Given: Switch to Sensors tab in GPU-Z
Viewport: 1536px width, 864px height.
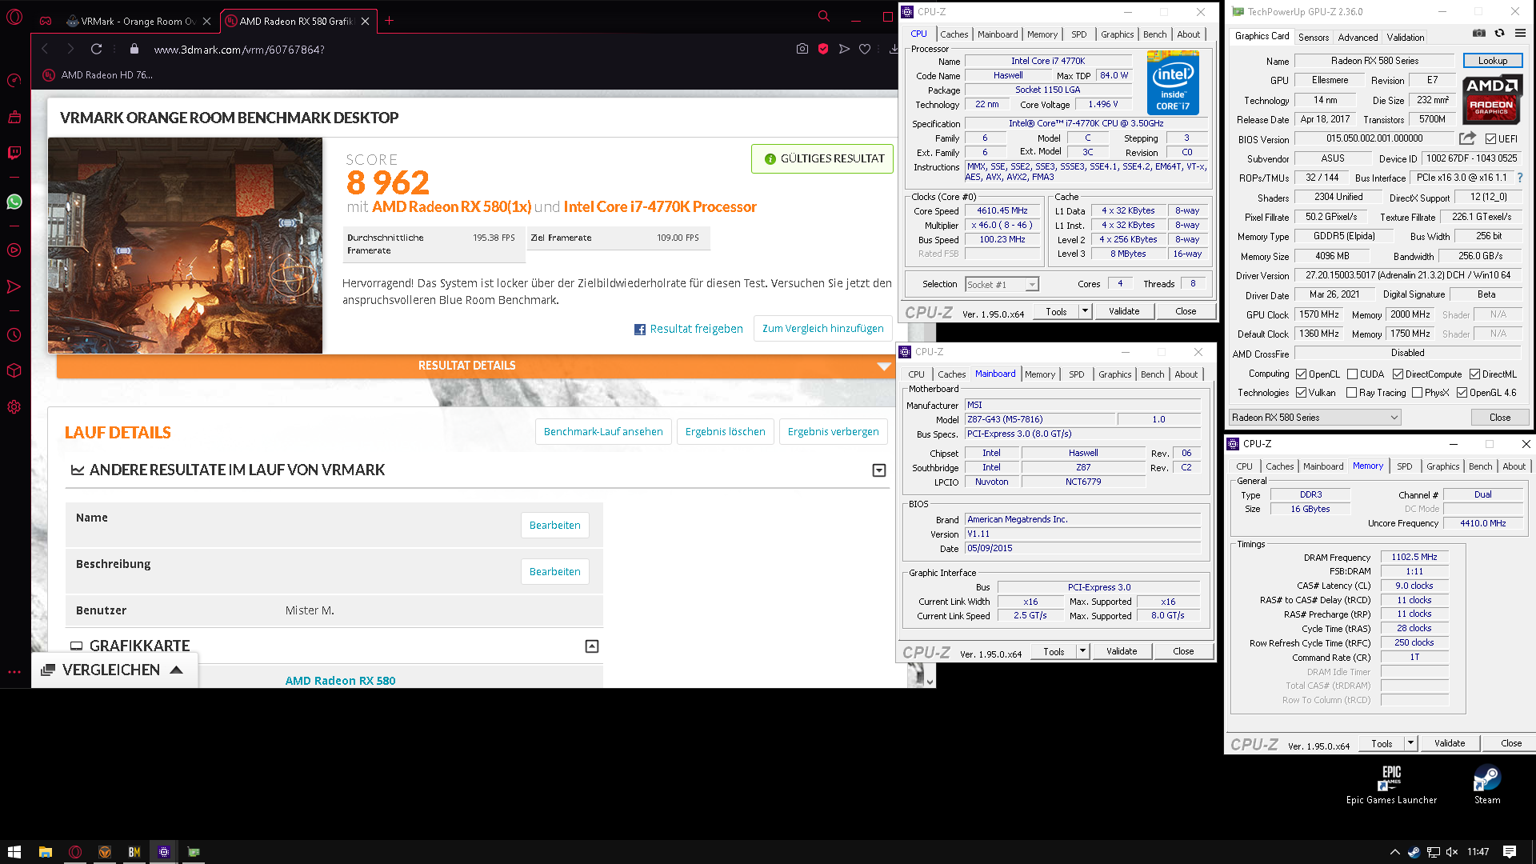Looking at the screenshot, I should [1314, 37].
